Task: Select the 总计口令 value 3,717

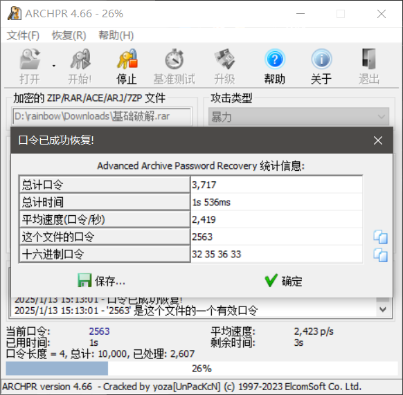Action: click(277, 185)
